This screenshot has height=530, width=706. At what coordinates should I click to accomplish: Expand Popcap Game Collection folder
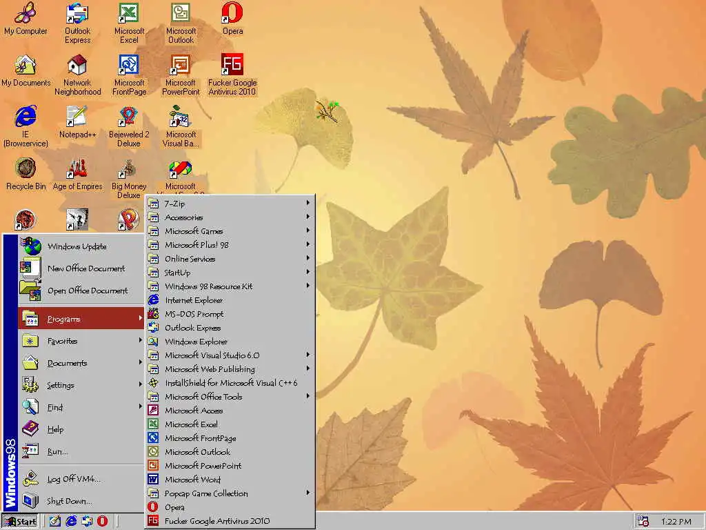point(230,493)
